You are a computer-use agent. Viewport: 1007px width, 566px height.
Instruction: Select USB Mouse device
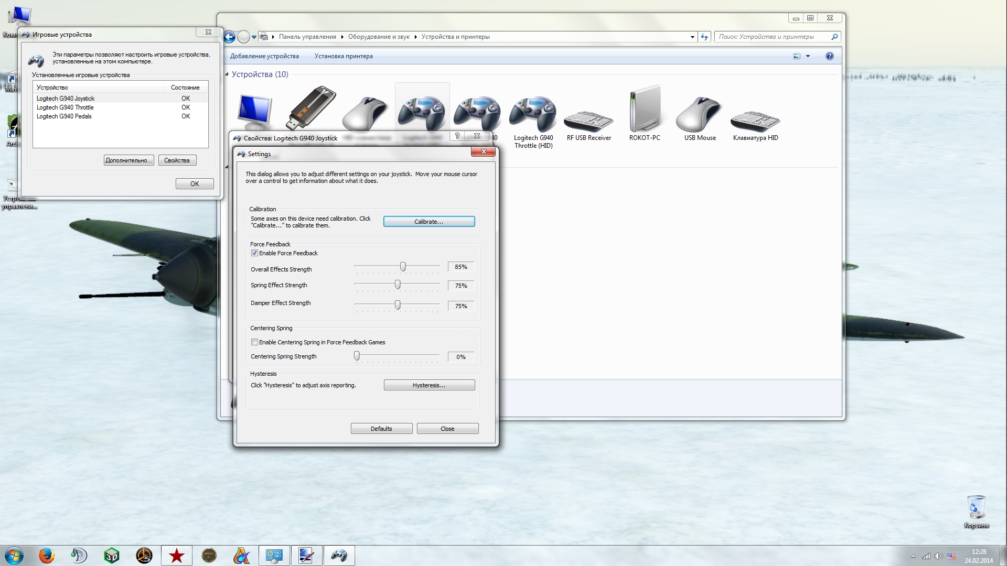700,118
